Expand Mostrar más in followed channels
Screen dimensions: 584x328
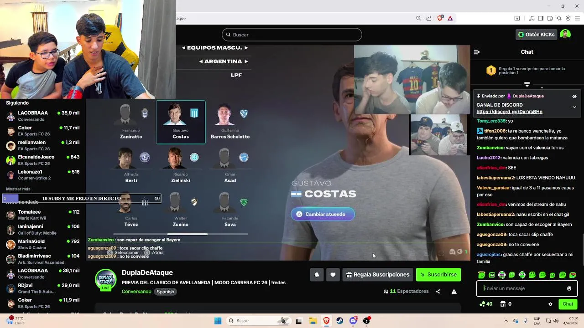pos(18,189)
